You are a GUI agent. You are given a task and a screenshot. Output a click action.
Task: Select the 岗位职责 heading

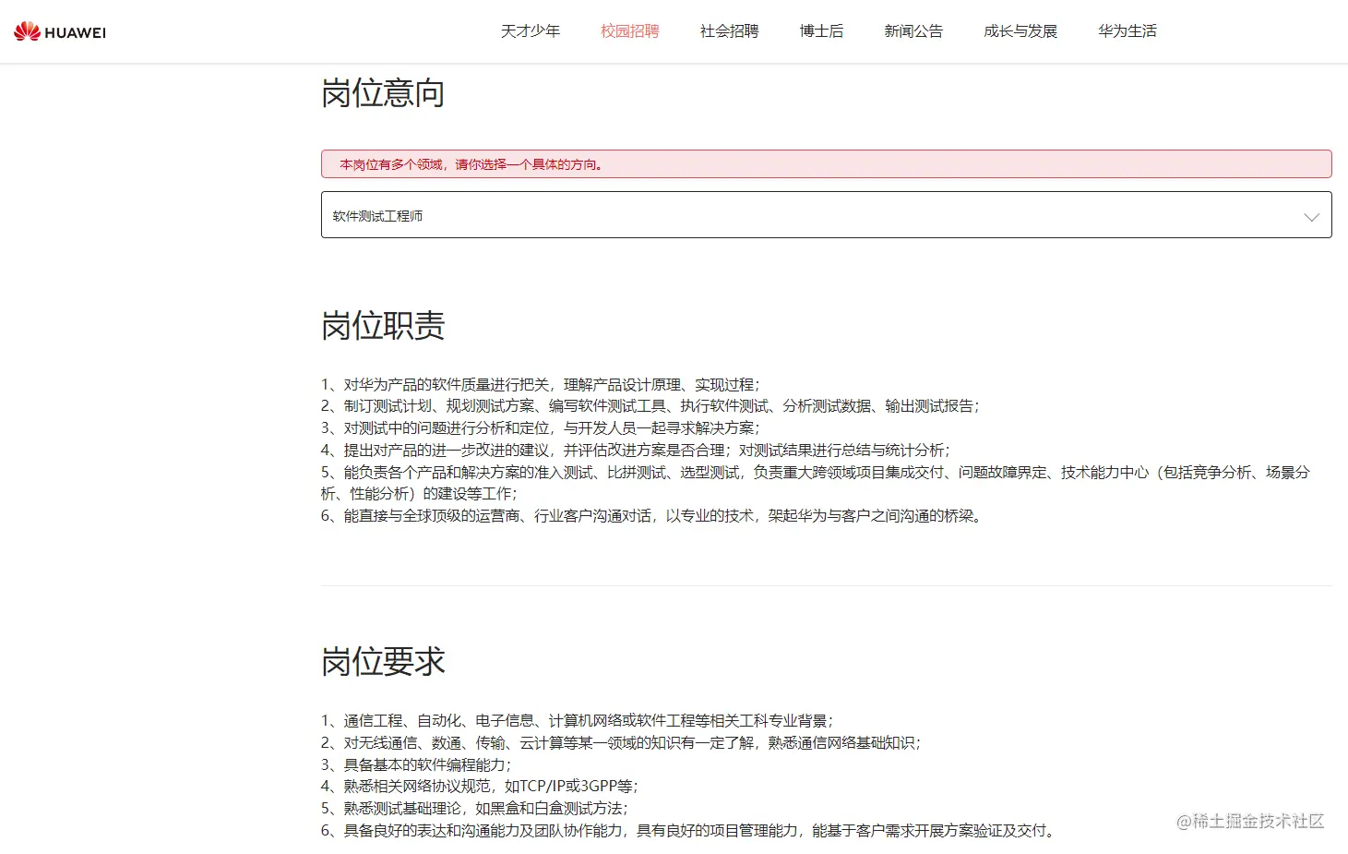[x=383, y=326]
